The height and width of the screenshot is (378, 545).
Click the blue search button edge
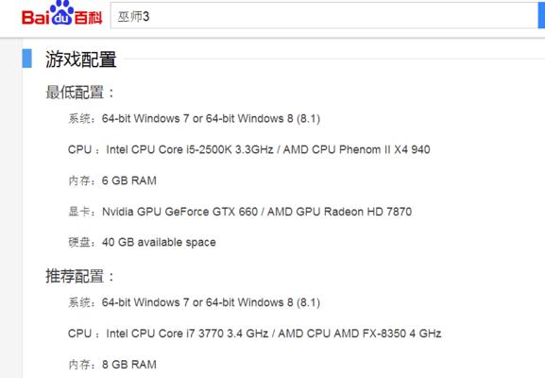pyautogui.click(x=541, y=16)
